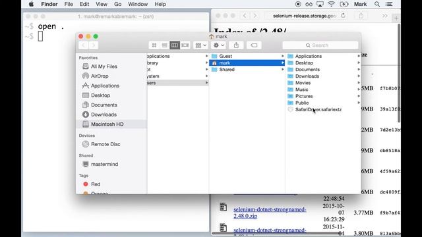
Task: Open Desktop in Finder sidebar
Action: (x=100, y=95)
